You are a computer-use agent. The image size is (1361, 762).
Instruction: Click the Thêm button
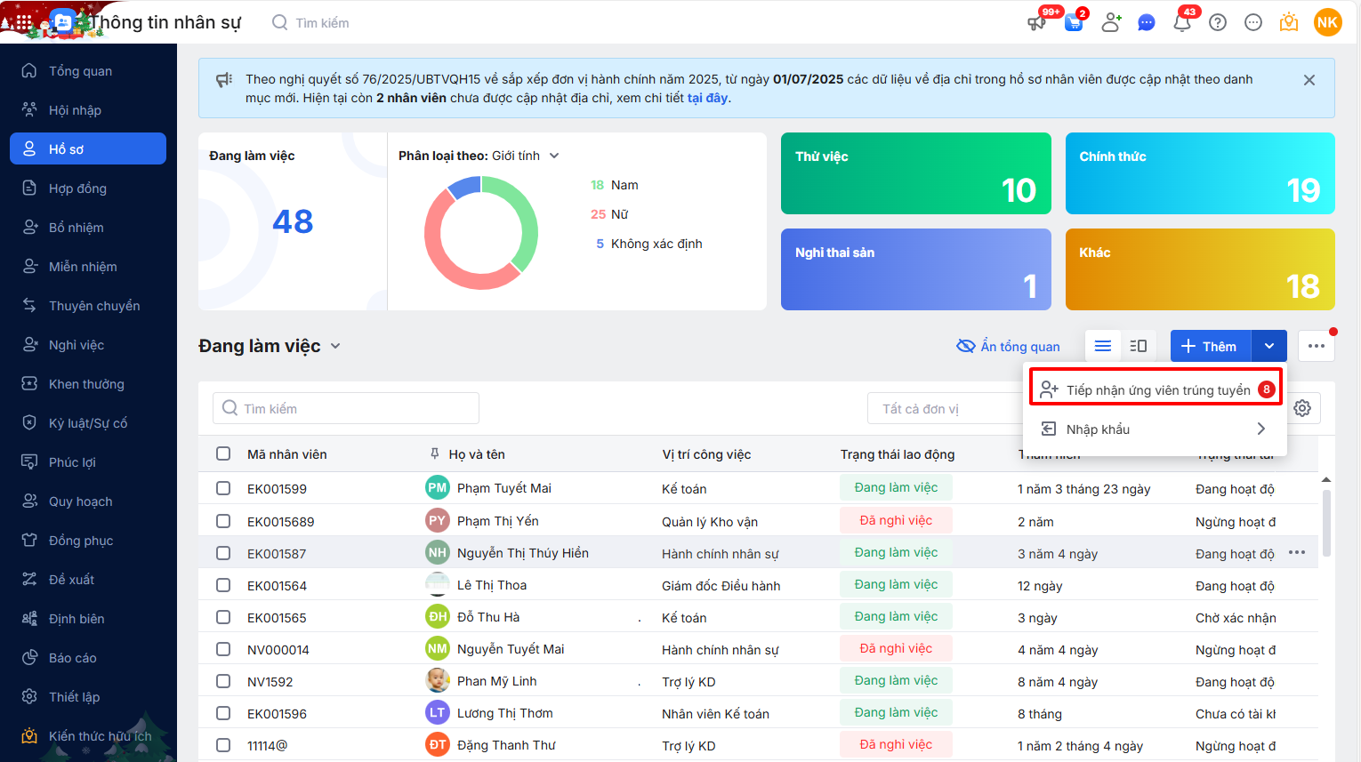pos(1210,346)
